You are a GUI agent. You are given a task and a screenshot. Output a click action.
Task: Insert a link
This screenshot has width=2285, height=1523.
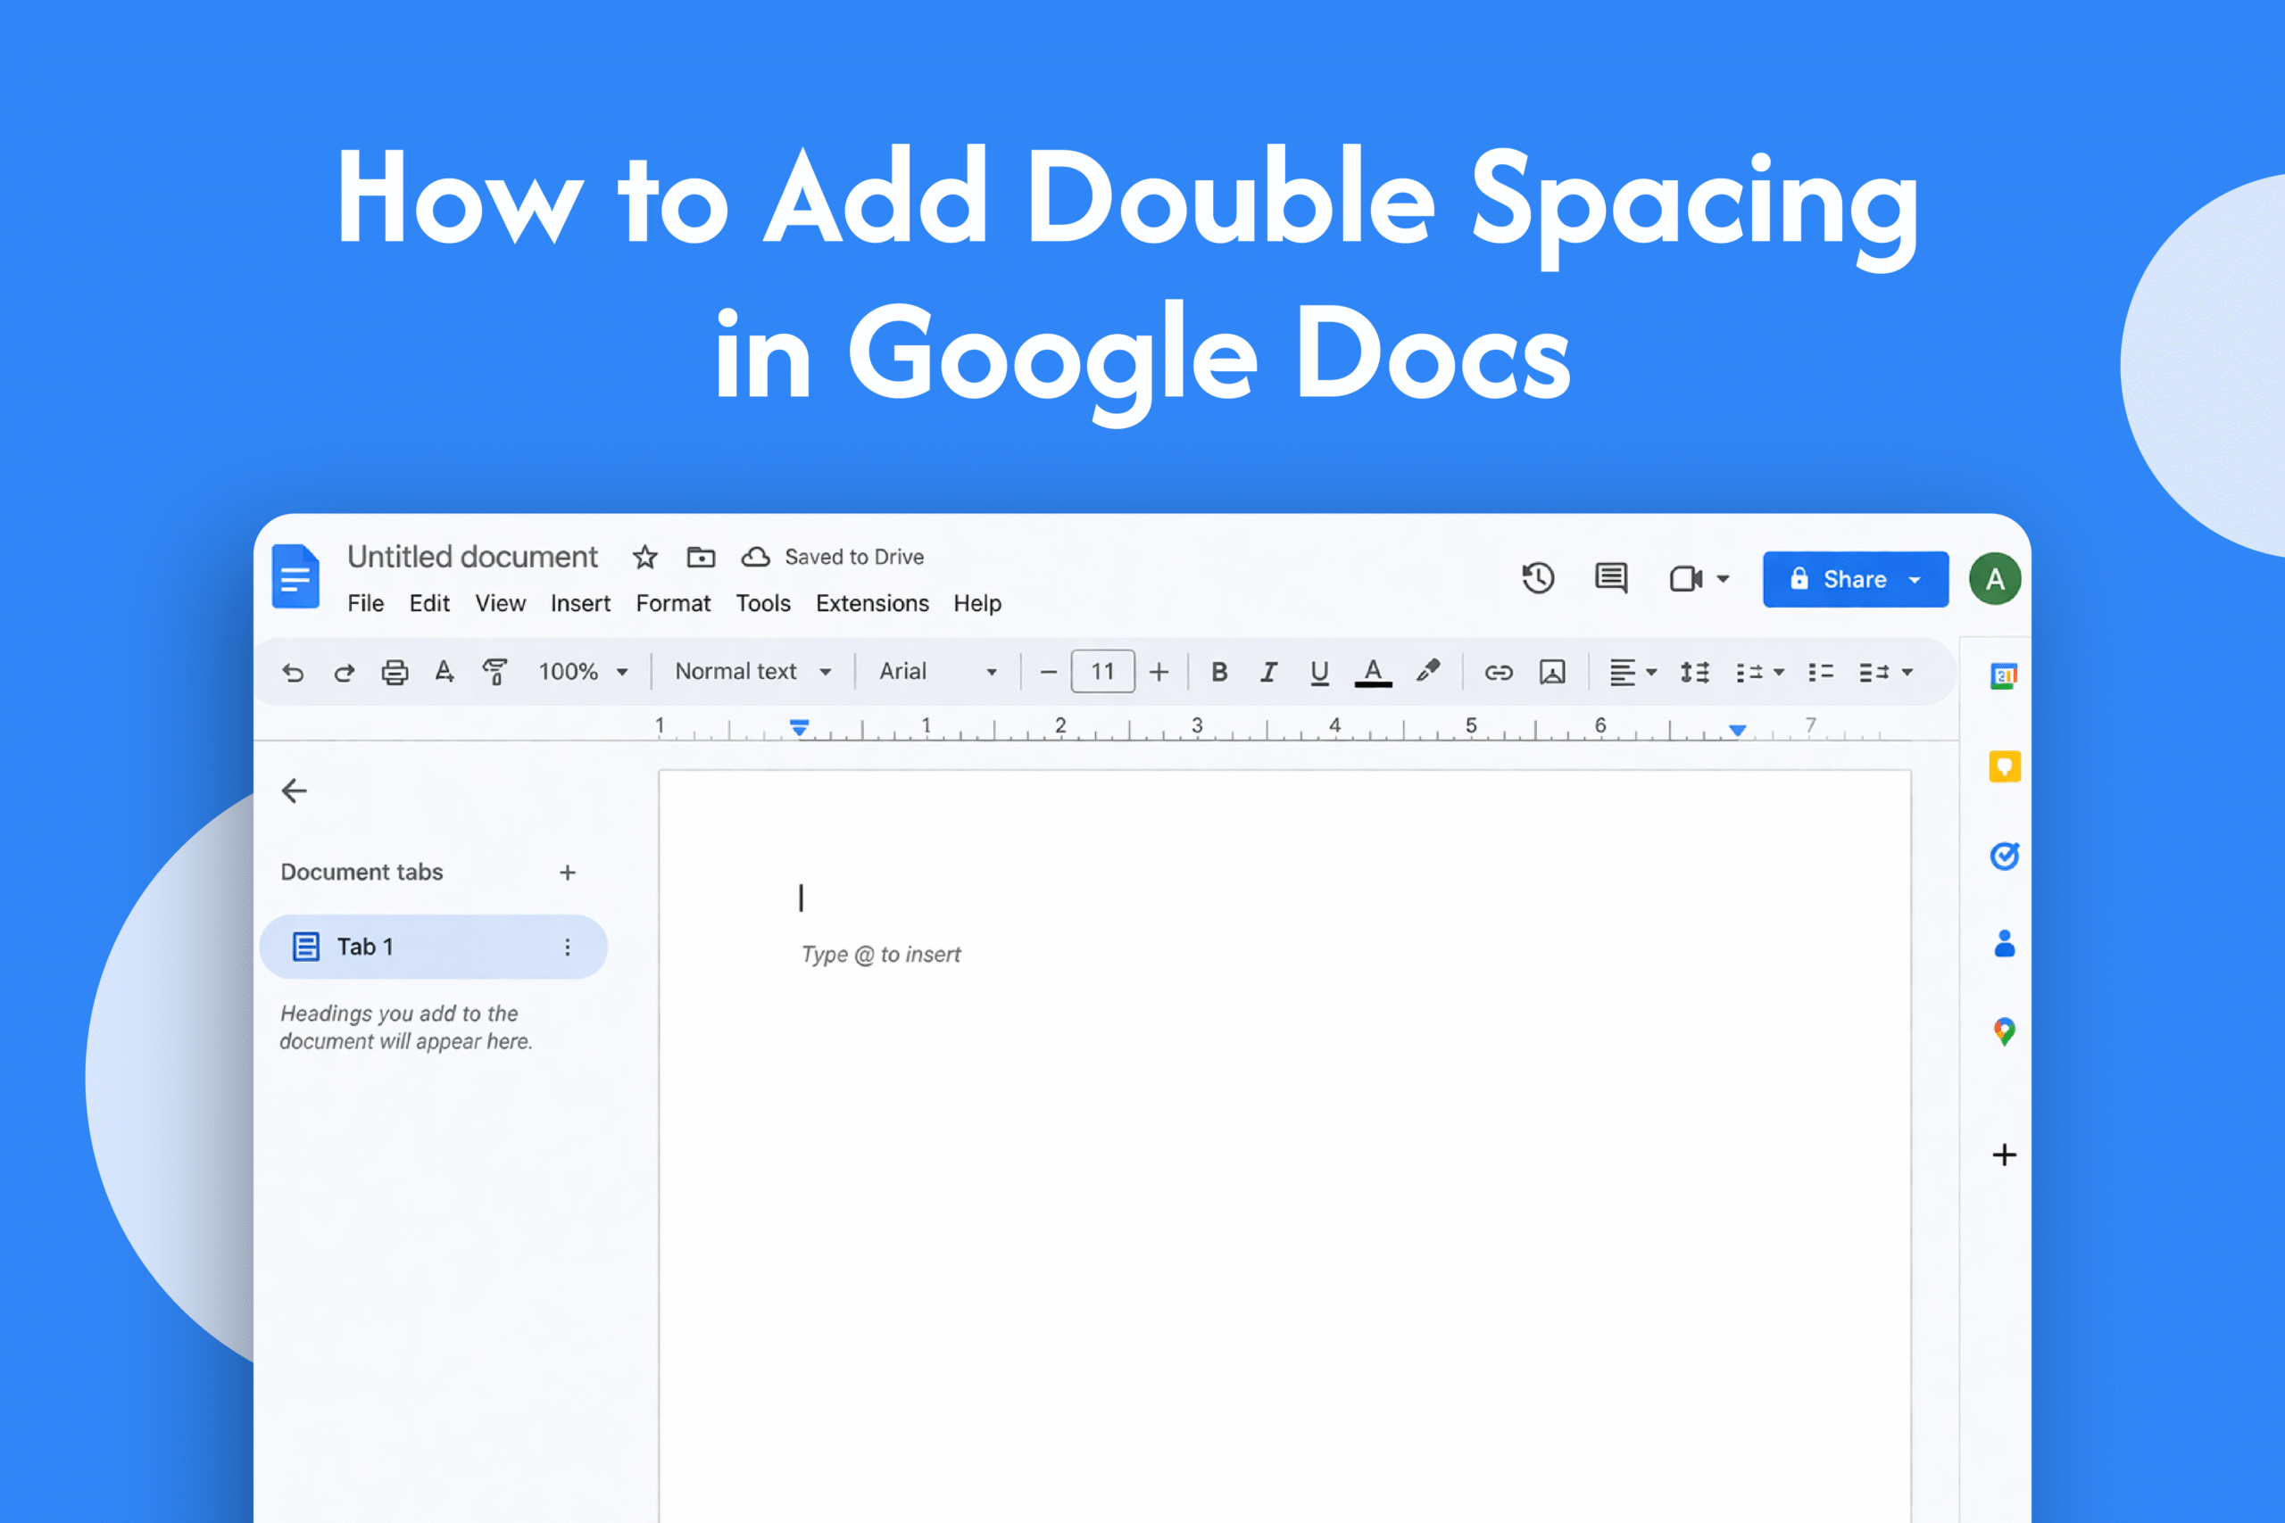tap(1497, 671)
